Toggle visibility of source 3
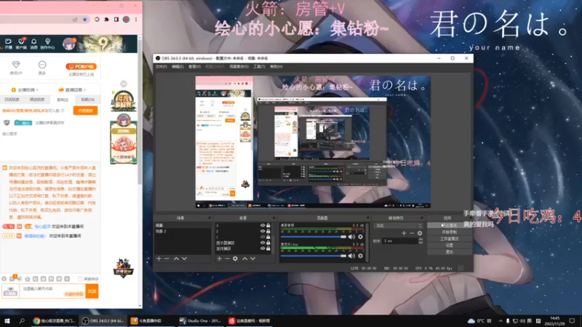 click(x=263, y=225)
